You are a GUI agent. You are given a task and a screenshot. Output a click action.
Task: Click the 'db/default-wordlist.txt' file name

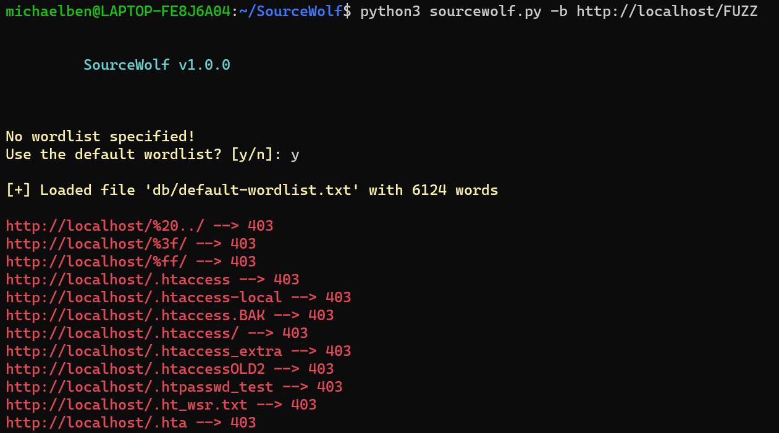point(252,190)
